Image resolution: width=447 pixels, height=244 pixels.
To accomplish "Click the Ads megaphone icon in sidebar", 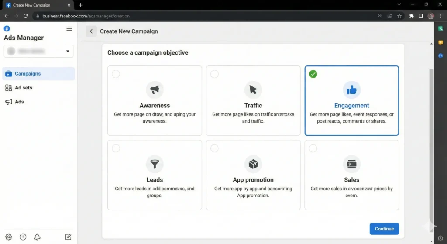I will click(x=9, y=102).
